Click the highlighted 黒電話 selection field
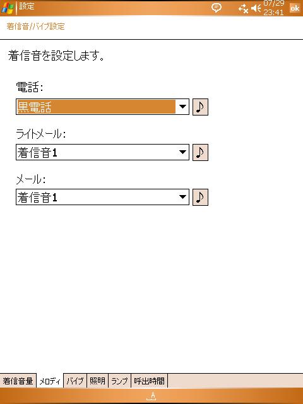Screen dimensions: 303x404 tap(96, 107)
